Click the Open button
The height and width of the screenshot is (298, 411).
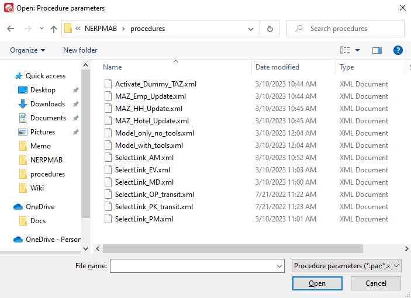[x=317, y=283]
